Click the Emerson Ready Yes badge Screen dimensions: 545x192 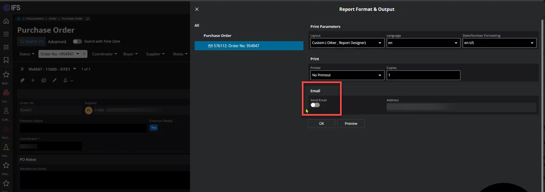pyautogui.click(x=154, y=127)
